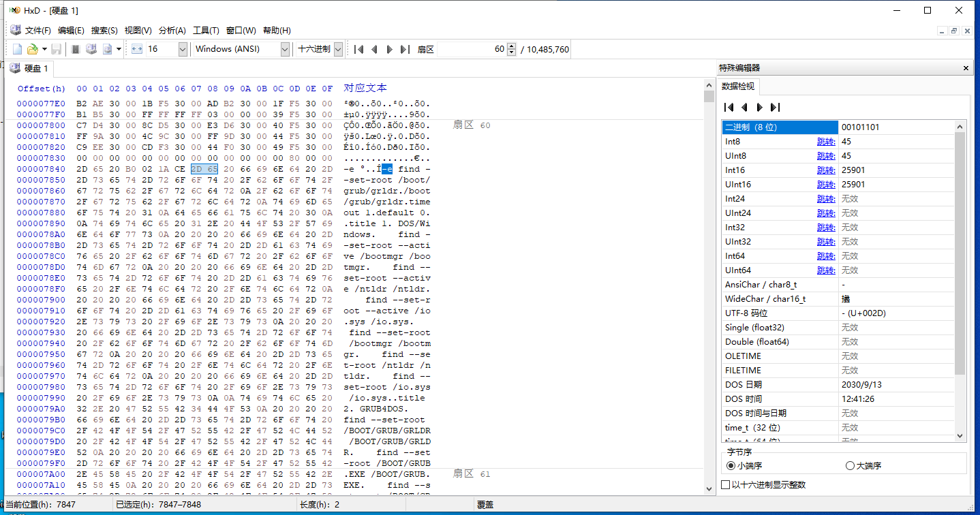Viewport: 980px width, 515px height.
Task: Open the 搜索(S) menu
Action: (x=104, y=31)
